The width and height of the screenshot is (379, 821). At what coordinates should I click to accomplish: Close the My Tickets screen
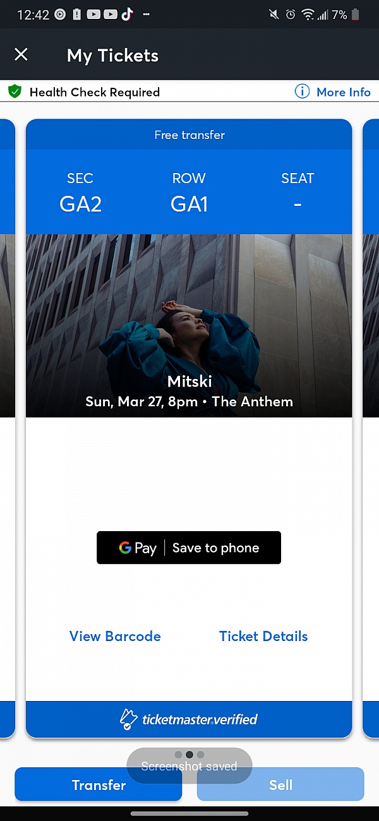pyautogui.click(x=21, y=54)
